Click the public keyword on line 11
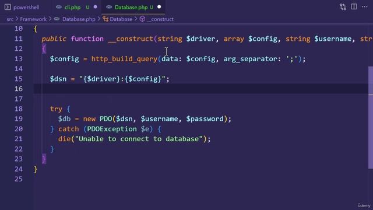Screen dimensions: 373x210 (54, 39)
